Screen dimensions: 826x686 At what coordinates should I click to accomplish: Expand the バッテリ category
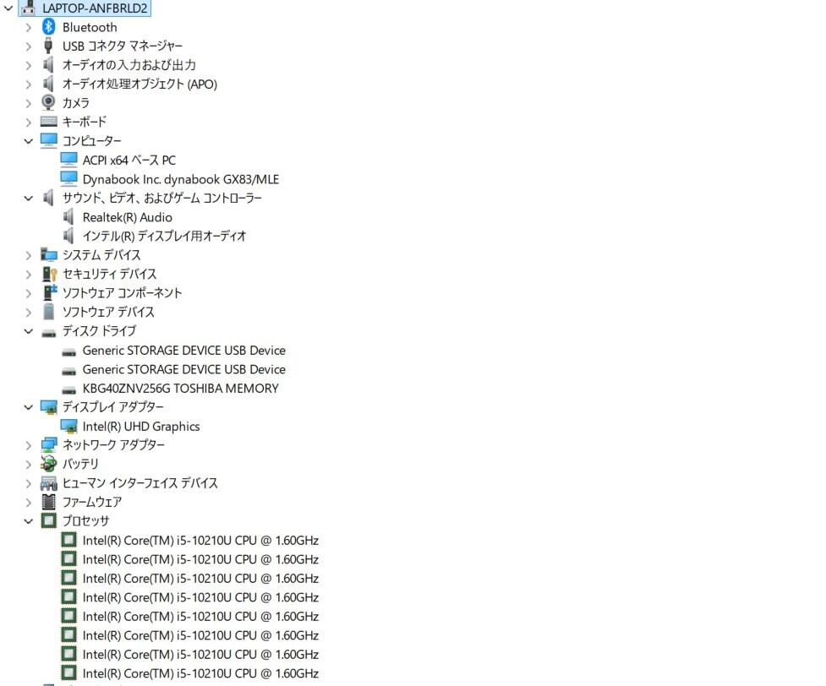click(x=29, y=465)
